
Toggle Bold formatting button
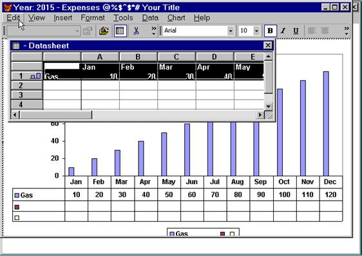(270, 31)
